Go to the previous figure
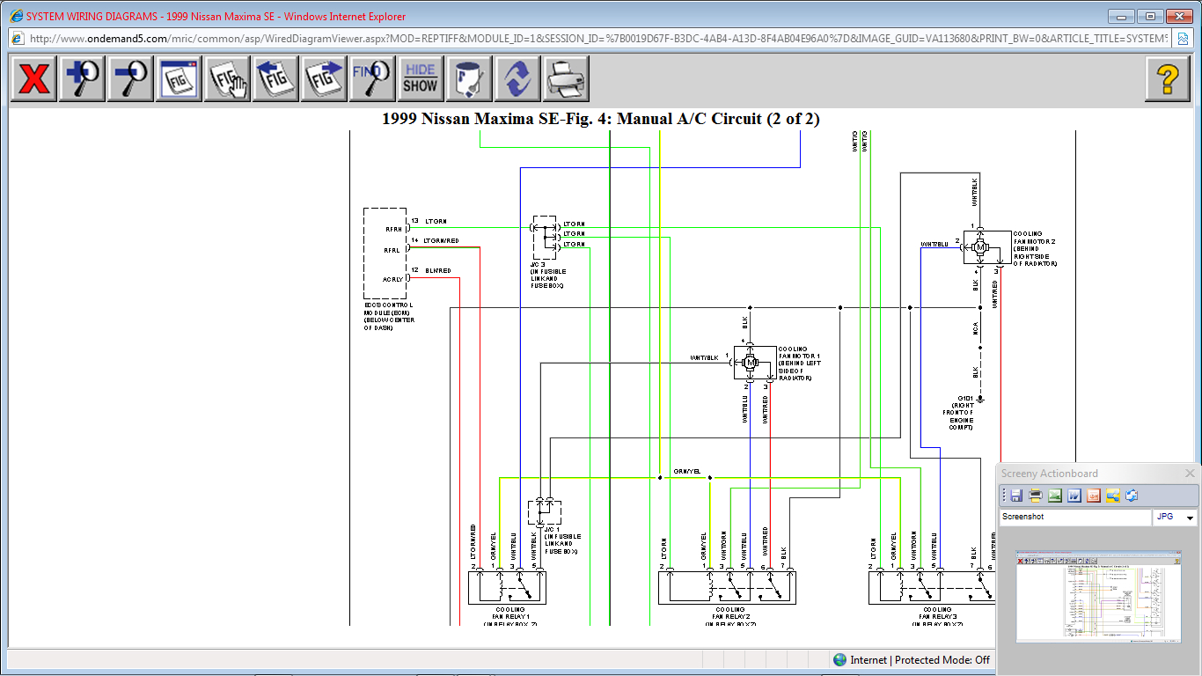The height and width of the screenshot is (676, 1202). pyautogui.click(x=275, y=79)
